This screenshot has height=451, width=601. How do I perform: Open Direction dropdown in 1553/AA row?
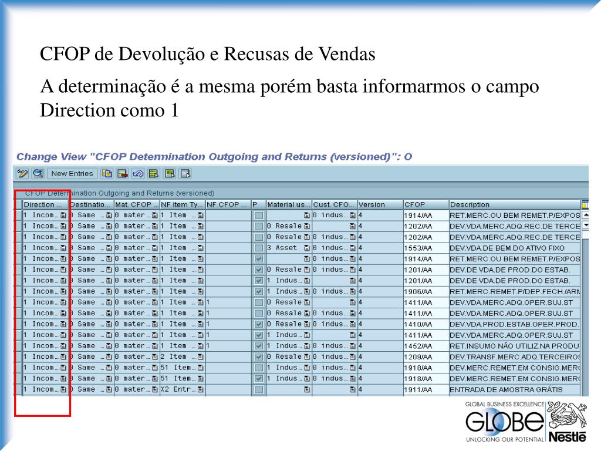tap(63, 248)
